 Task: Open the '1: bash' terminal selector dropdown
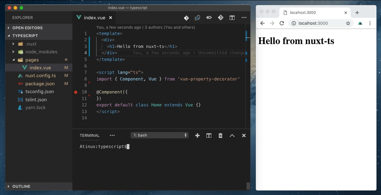click(160, 135)
